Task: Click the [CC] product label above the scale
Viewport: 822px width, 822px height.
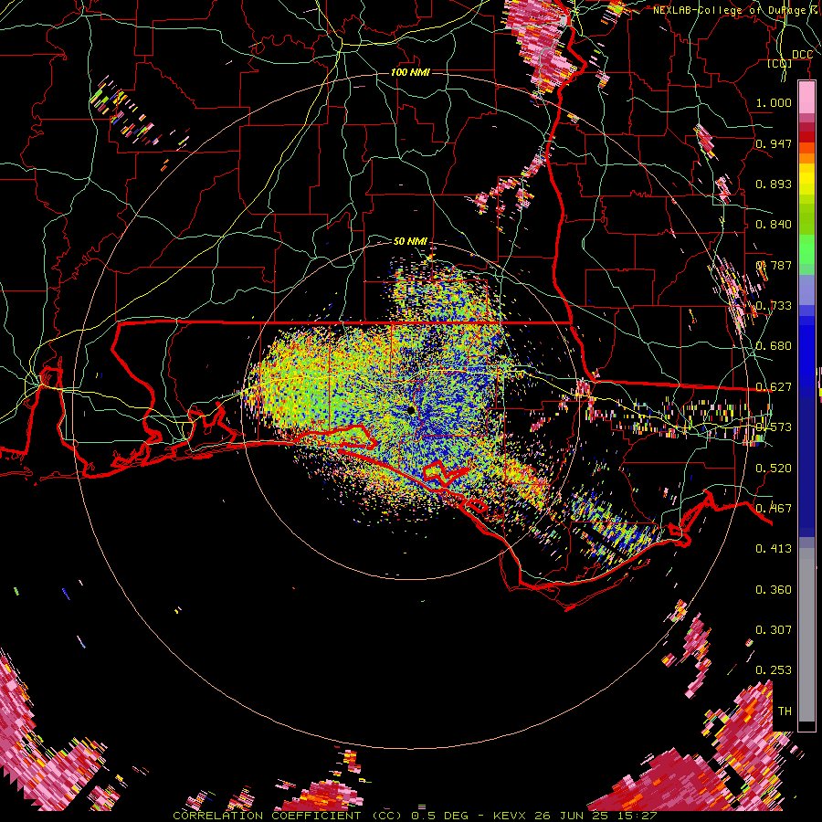Action: pyautogui.click(x=780, y=63)
